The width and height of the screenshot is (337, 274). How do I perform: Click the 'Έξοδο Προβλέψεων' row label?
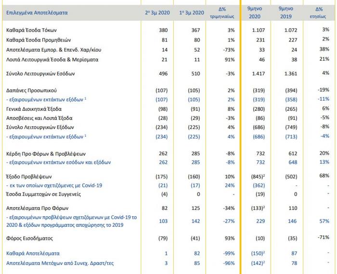tap(29, 176)
